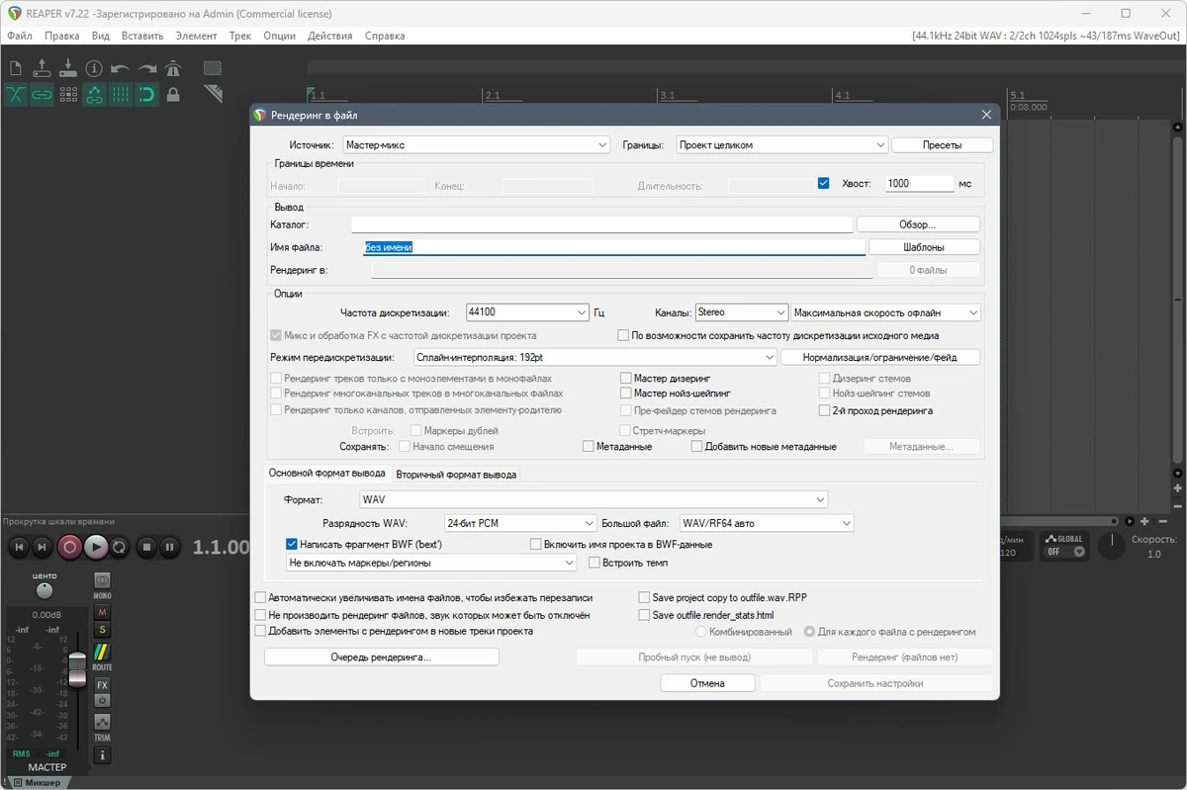Click the Stop transport button

point(146,546)
